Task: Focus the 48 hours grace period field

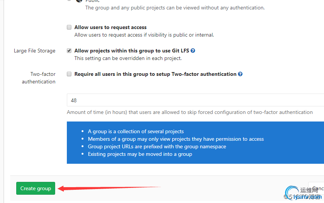Action: click(x=195, y=100)
